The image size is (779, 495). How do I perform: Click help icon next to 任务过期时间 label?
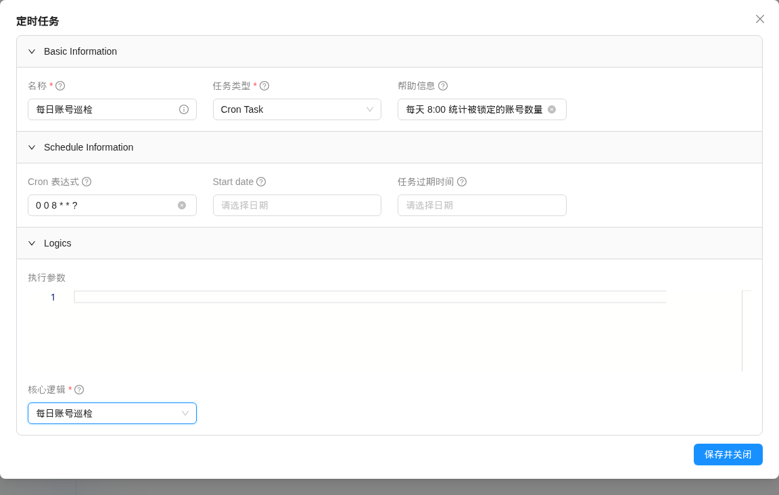click(x=462, y=182)
